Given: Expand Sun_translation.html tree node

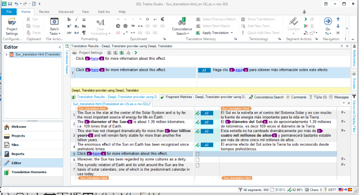Looking at the screenshot, I should point(6,54).
